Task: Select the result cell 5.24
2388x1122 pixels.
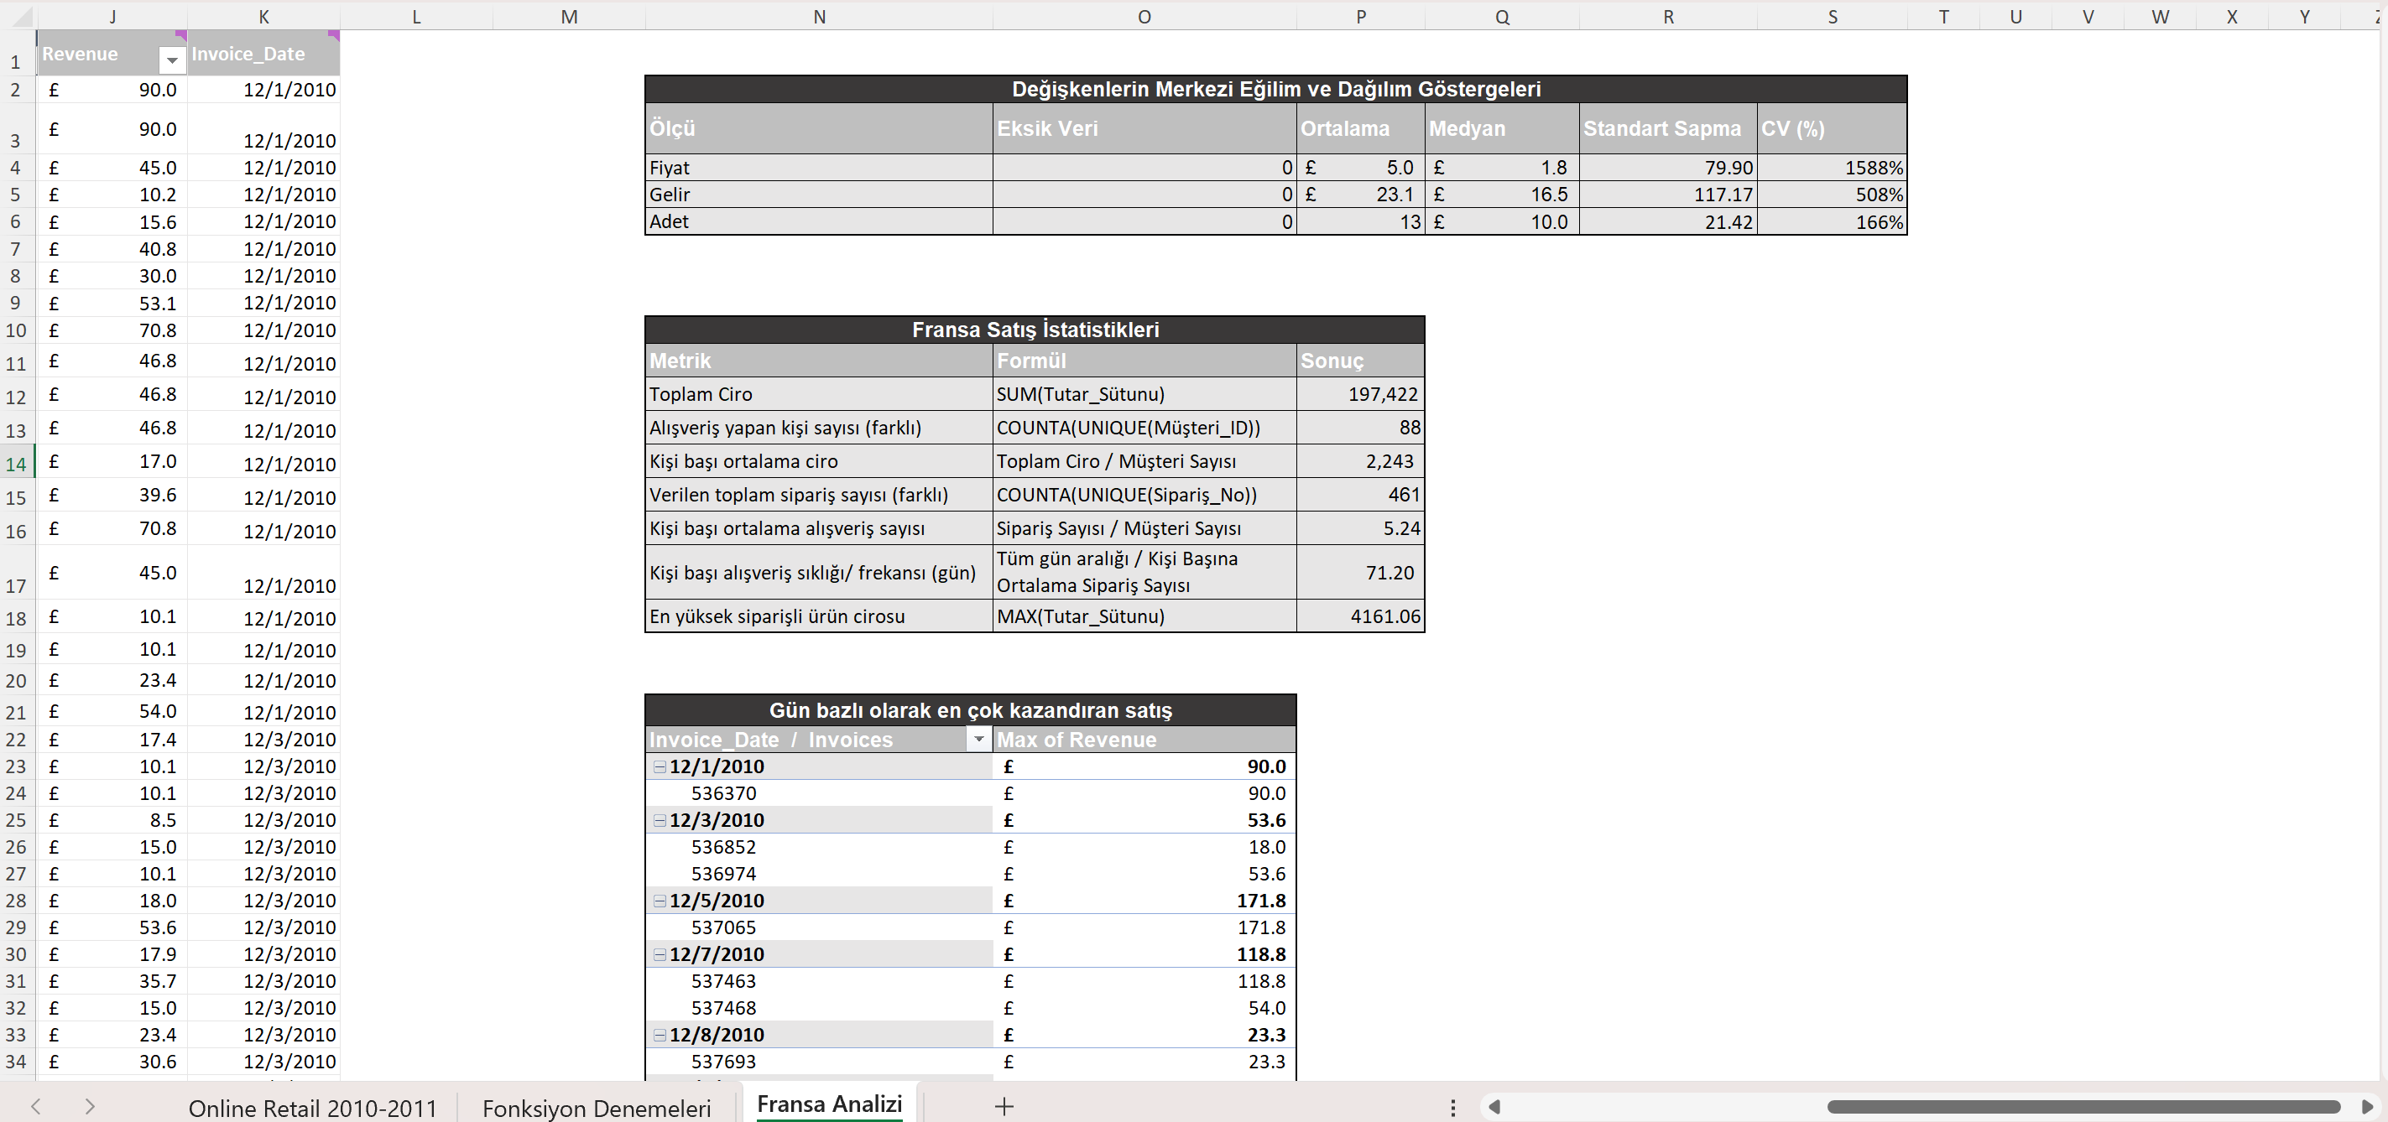Action: coord(1360,527)
